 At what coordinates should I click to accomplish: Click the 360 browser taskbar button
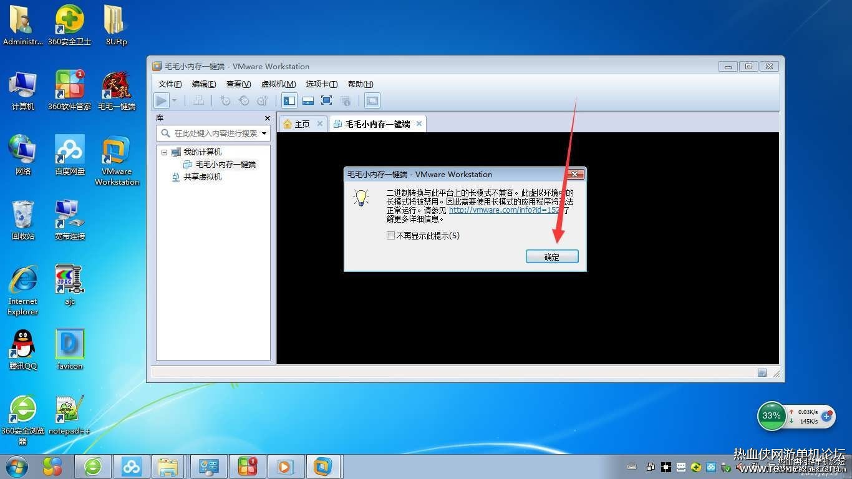(94, 466)
